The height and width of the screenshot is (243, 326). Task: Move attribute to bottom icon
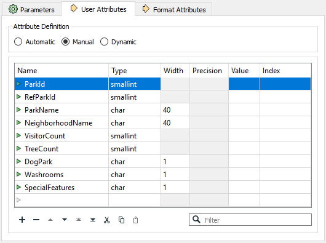[x=93, y=220]
